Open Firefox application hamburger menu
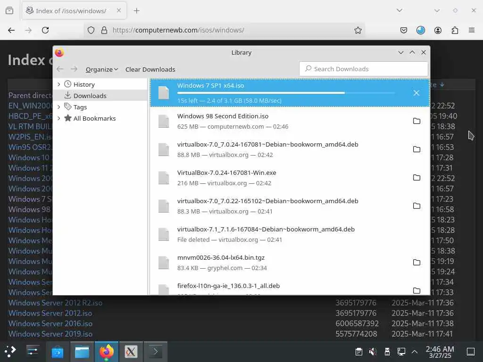 coord(472,30)
